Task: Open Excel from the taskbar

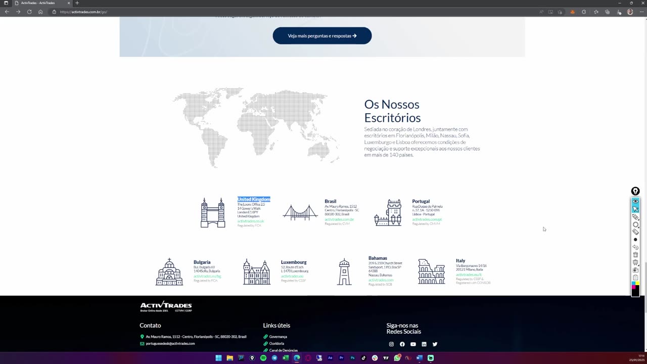Action: pos(286,358)
